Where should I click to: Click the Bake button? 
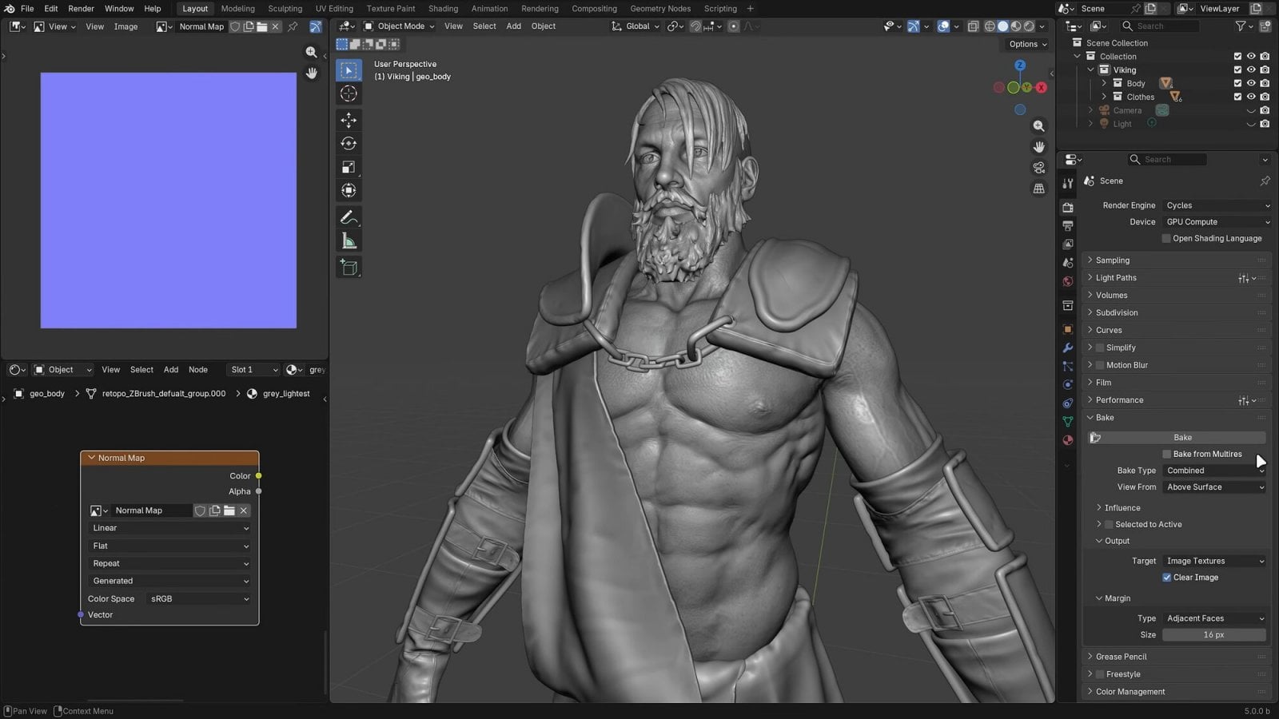point(1182,437)
